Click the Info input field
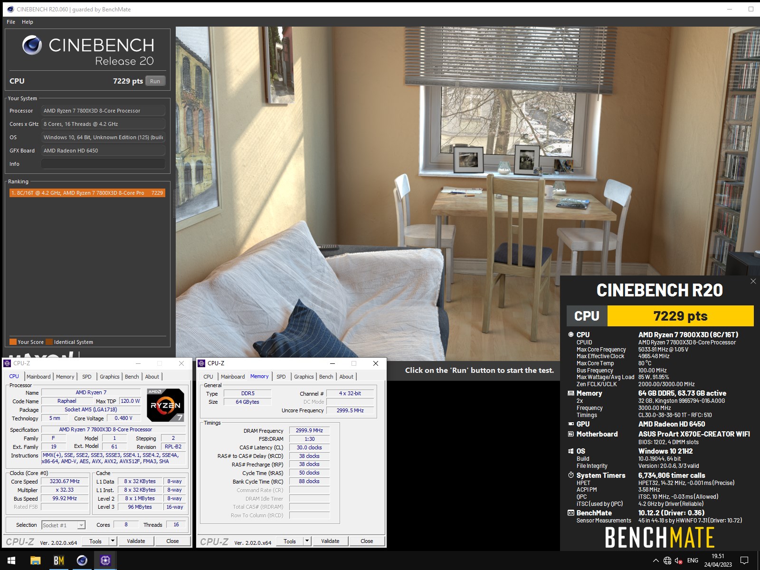This screenshot has height=570, width=760. 103,164
